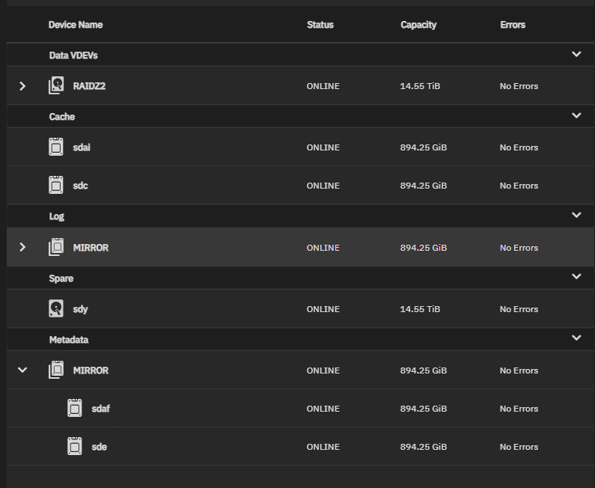The width and height of the screenshot is (595, 488).
Task: Collapse the Metadata MIRROR vdev row
Action: (x=22, y=370)
